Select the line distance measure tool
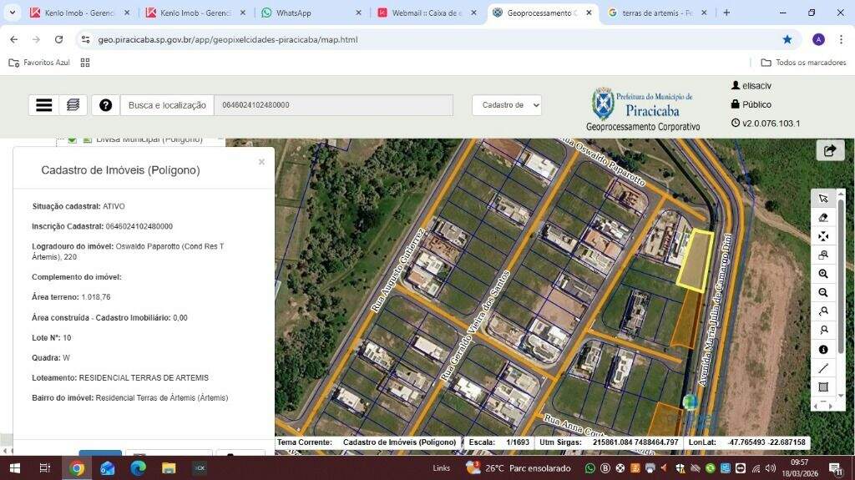The image size is (855, 480). pos(823,368)
